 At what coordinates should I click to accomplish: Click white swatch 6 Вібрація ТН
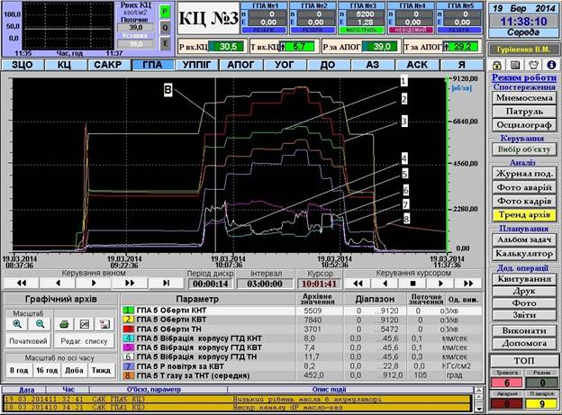(x=128, y=357)
